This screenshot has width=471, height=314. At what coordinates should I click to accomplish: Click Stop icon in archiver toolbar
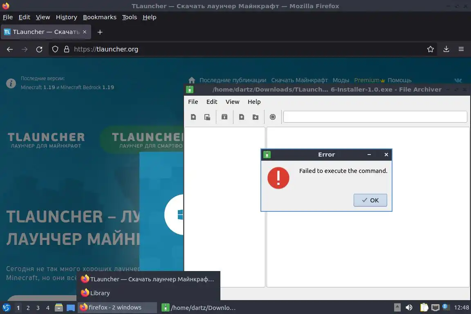click(x=273, y=117)
